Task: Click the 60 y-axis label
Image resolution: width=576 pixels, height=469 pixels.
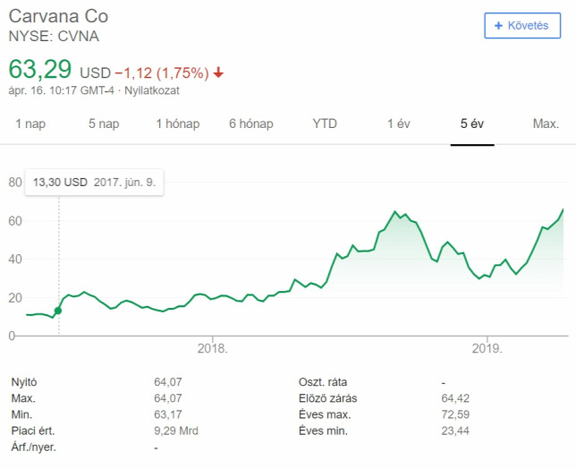Action: click(15, 221)
